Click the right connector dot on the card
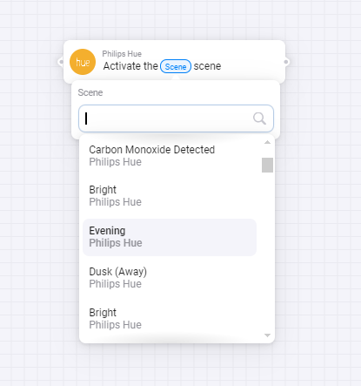The height and width of the screenshot is (386, 361). coord(286,62)
